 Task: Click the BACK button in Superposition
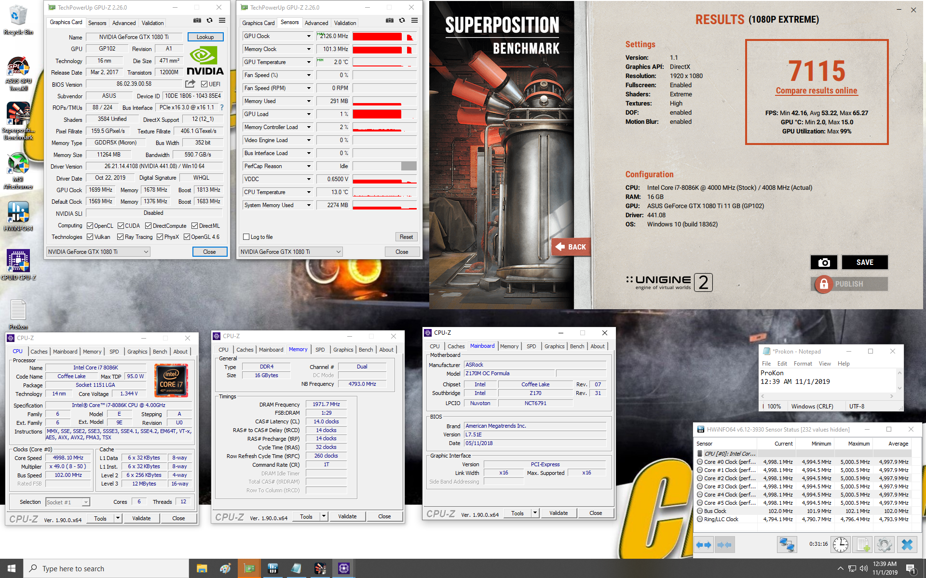(x=571, y=247)
